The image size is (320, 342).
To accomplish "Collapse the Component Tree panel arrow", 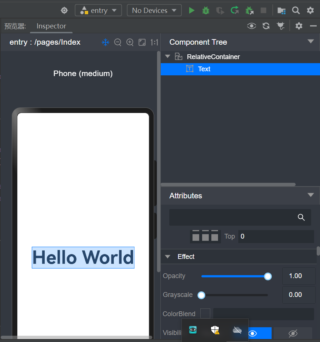I will (x=311, y=41).
